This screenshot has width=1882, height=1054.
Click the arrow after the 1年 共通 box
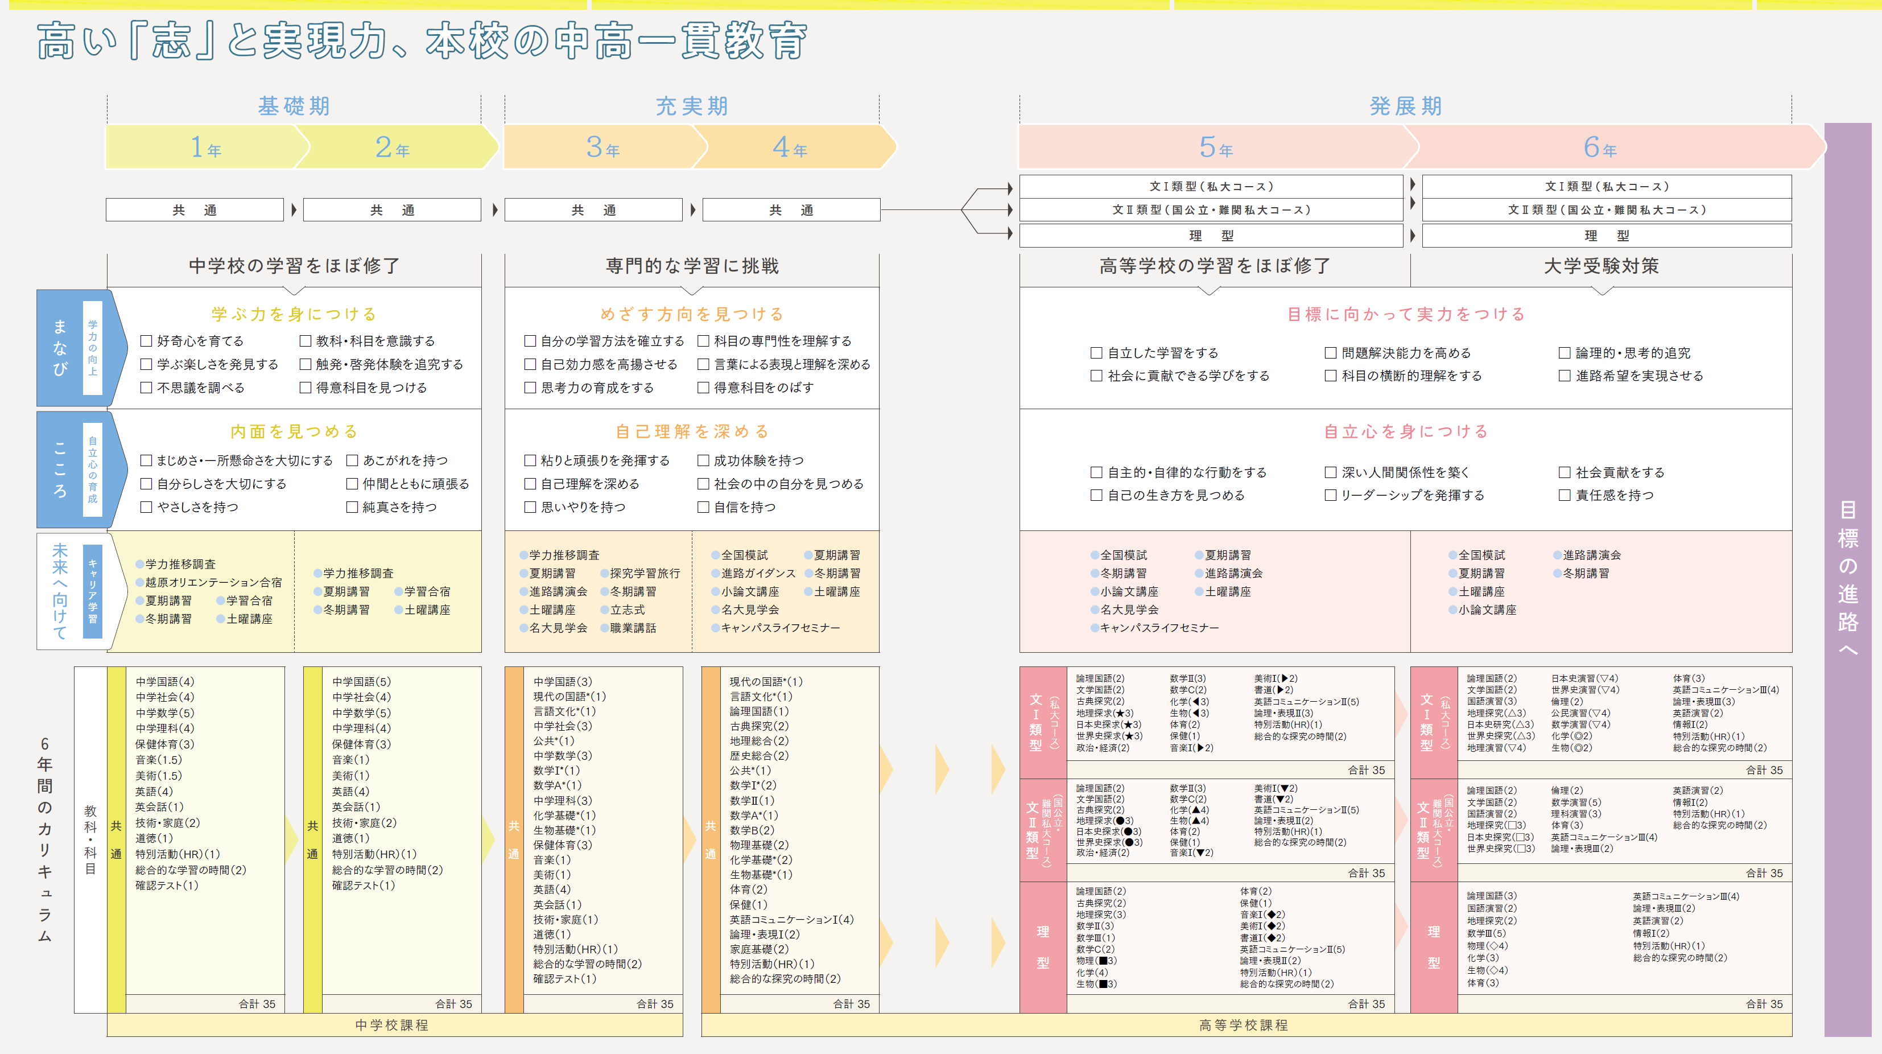click(294, 211)
